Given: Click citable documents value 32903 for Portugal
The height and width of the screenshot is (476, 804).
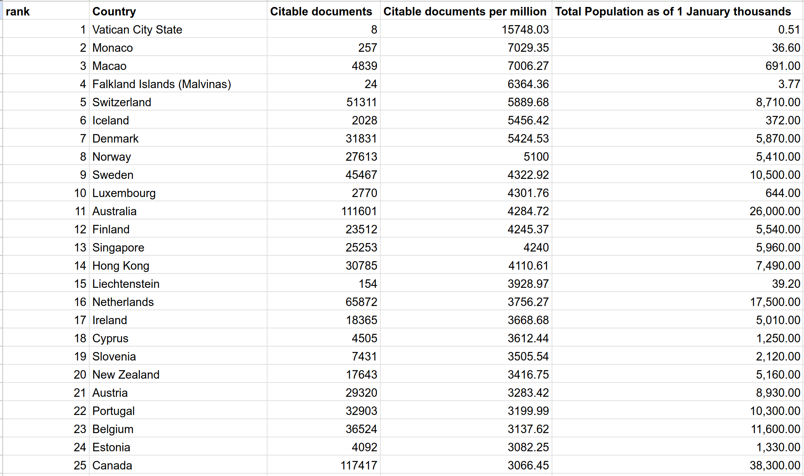Looking at the screenshot, I should click(324, 410).
